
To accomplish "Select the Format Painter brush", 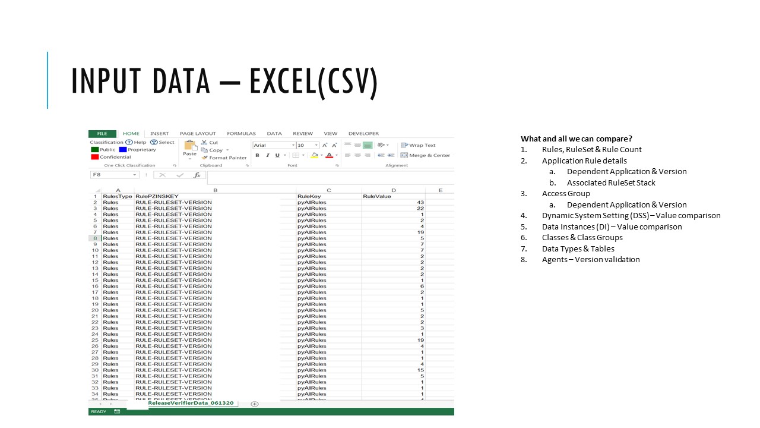I will coord(204,158).
